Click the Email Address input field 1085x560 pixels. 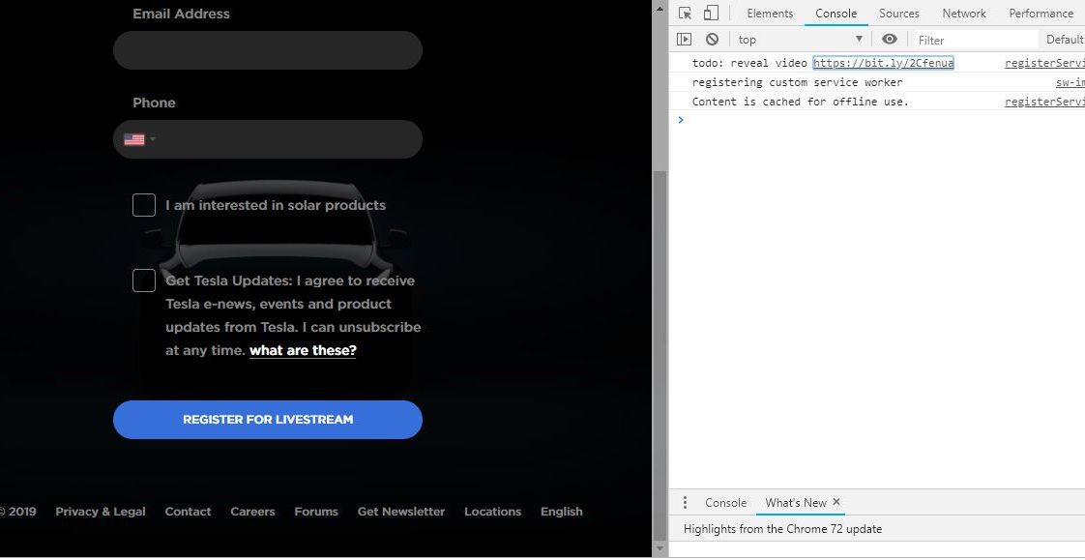pyautogui.click(x=268, y=50)
